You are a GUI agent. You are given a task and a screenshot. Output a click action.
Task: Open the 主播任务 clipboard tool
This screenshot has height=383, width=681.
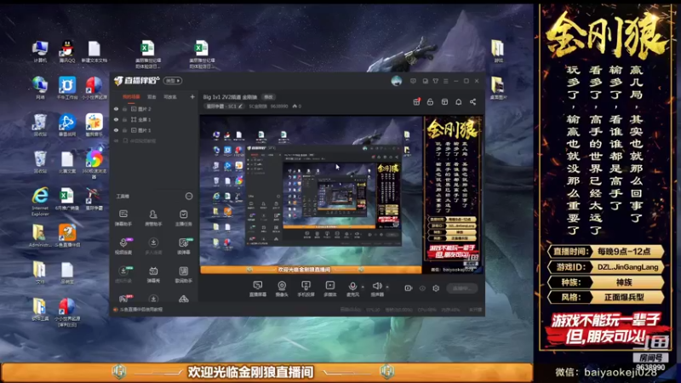click(183, 218)
